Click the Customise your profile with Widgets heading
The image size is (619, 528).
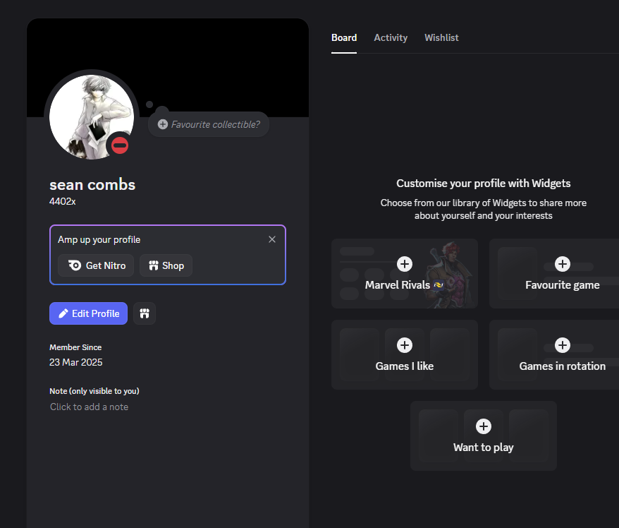click(483, 184)
